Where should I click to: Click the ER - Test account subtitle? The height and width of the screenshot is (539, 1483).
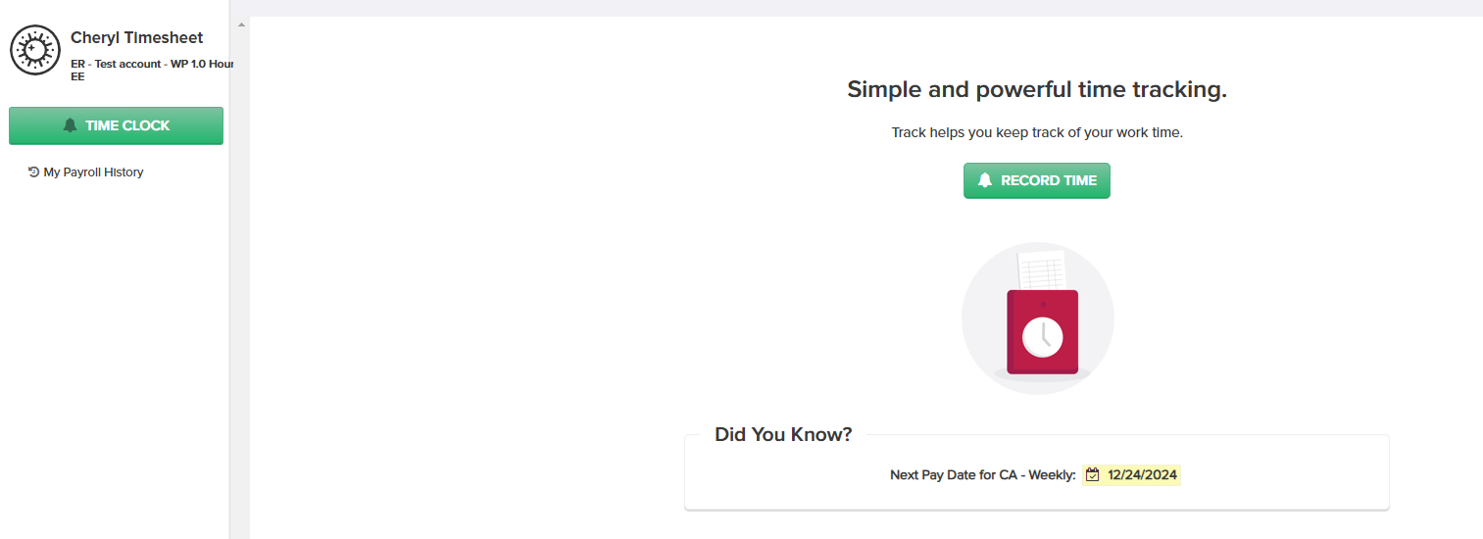[151, 70]
